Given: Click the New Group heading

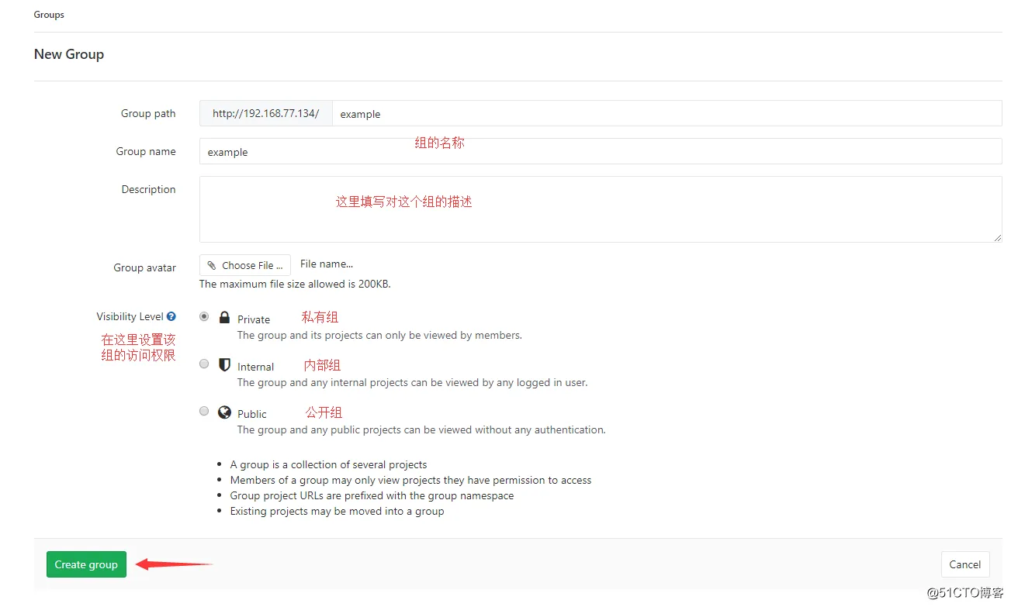Looking at the screenshot, I should coord(69,54).
